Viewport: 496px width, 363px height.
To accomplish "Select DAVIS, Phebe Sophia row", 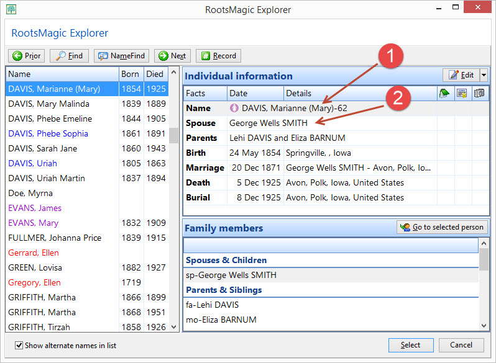I will coord(87,133).
